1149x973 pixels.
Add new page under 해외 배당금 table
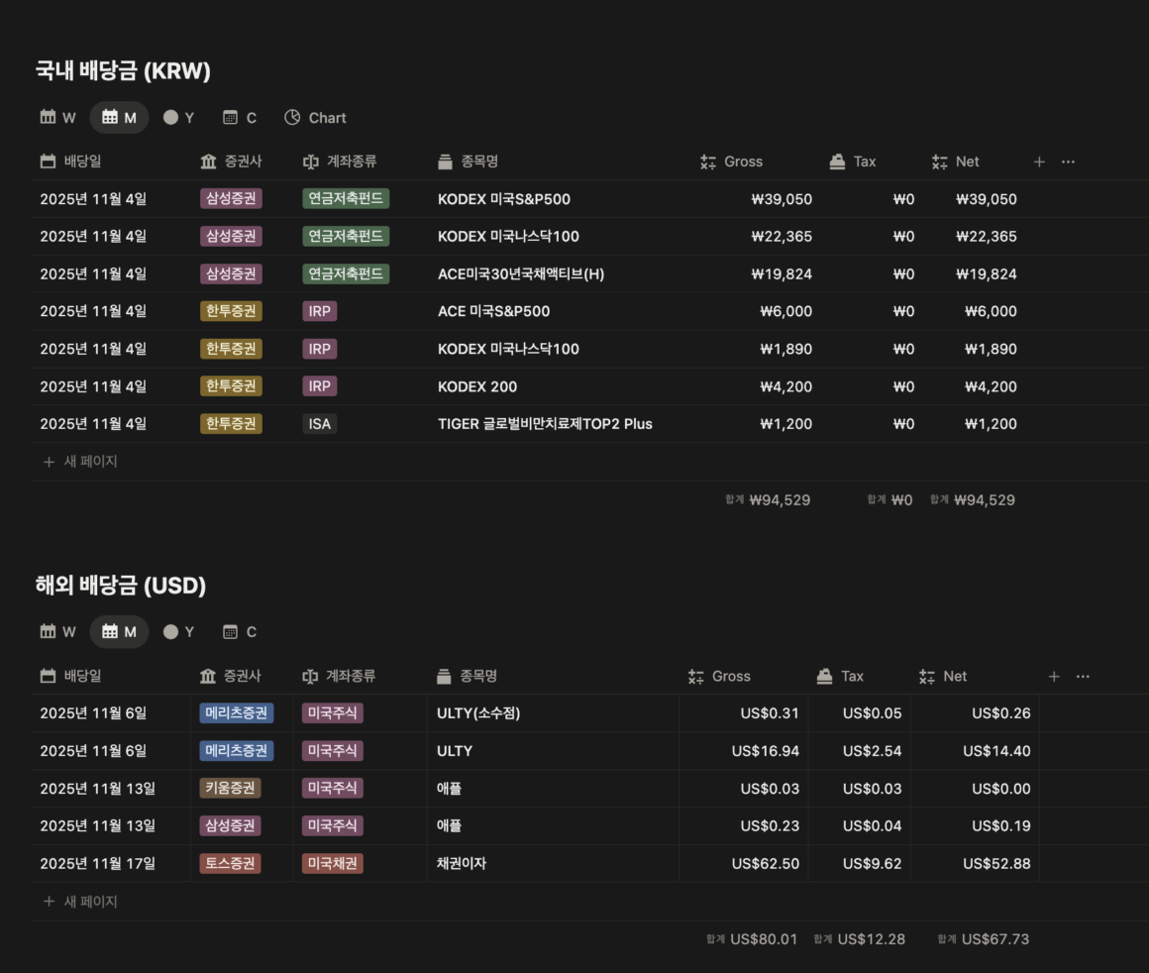coord(81,902)
